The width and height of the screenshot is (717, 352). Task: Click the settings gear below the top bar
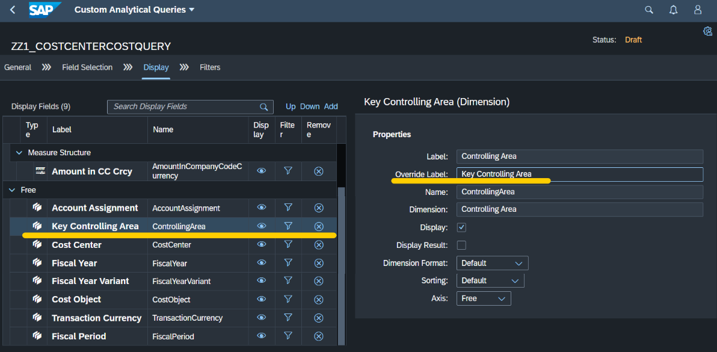click(707, 31)
